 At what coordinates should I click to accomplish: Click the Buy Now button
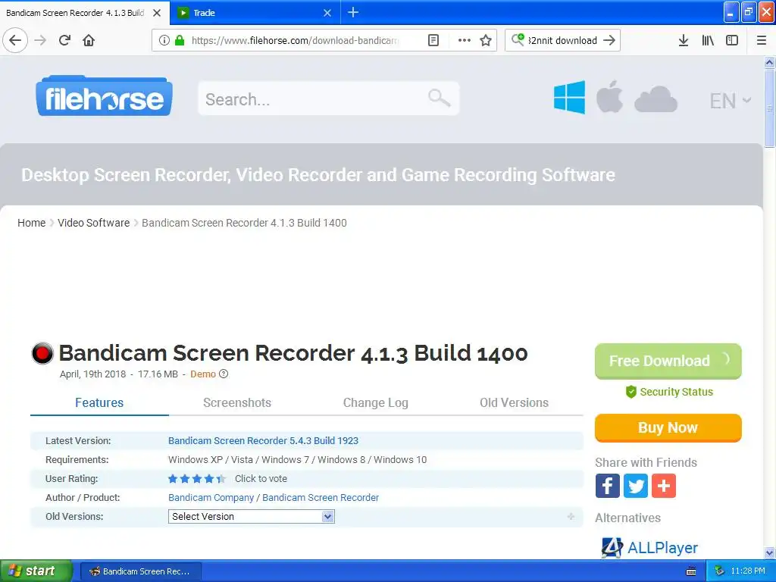668,427
